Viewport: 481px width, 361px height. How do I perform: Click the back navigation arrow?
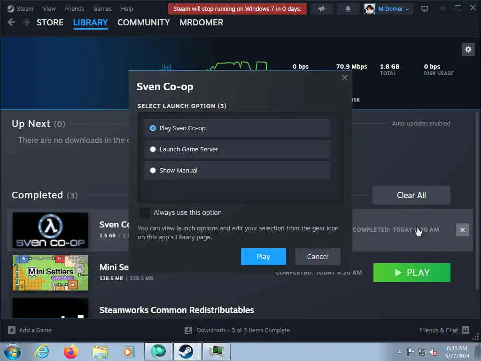point(11,22)
